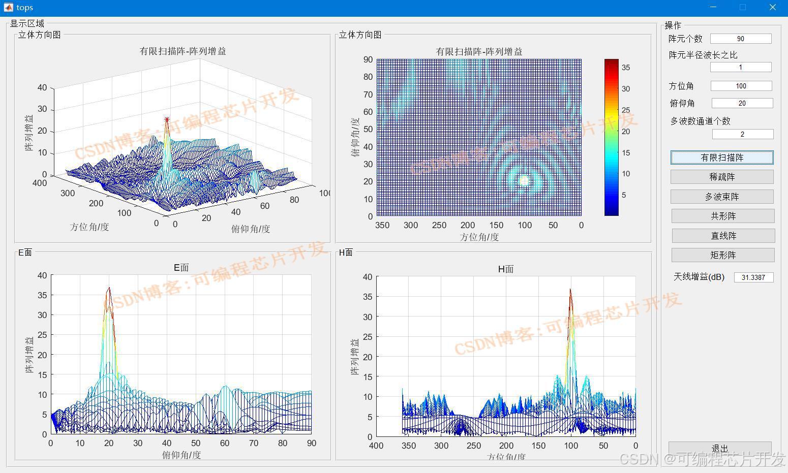Click the 方位角 label in the 操作 panel
This screenshot has height=473, width=788.
click(x=681, y=86)
